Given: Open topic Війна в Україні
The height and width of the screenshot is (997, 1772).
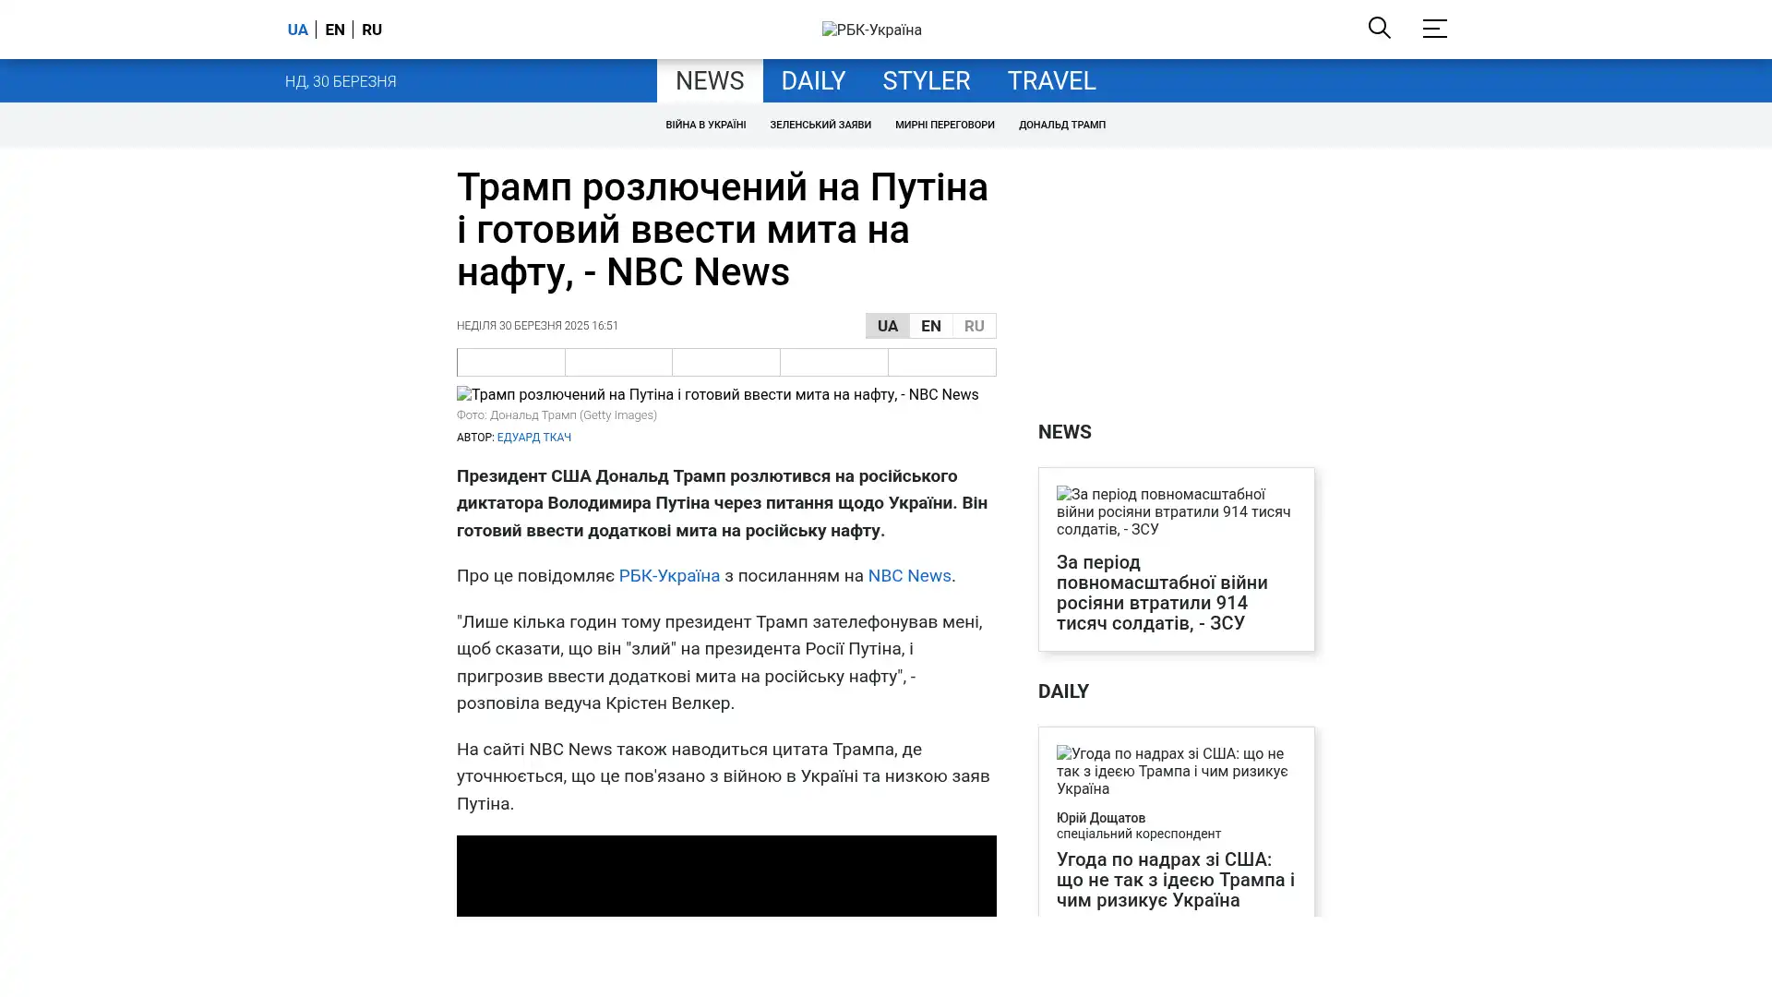Looking at the screenshot, I should coord(705,125).
